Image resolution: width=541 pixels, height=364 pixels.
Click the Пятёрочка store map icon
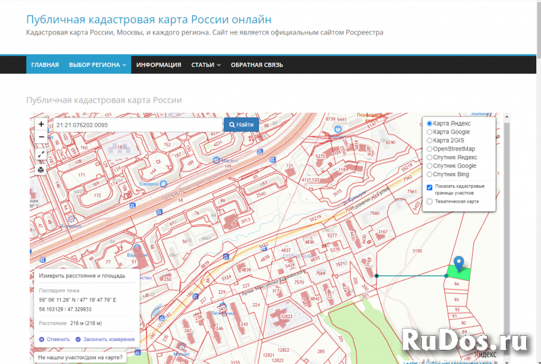pyautogui.click(x=222, y=307)
